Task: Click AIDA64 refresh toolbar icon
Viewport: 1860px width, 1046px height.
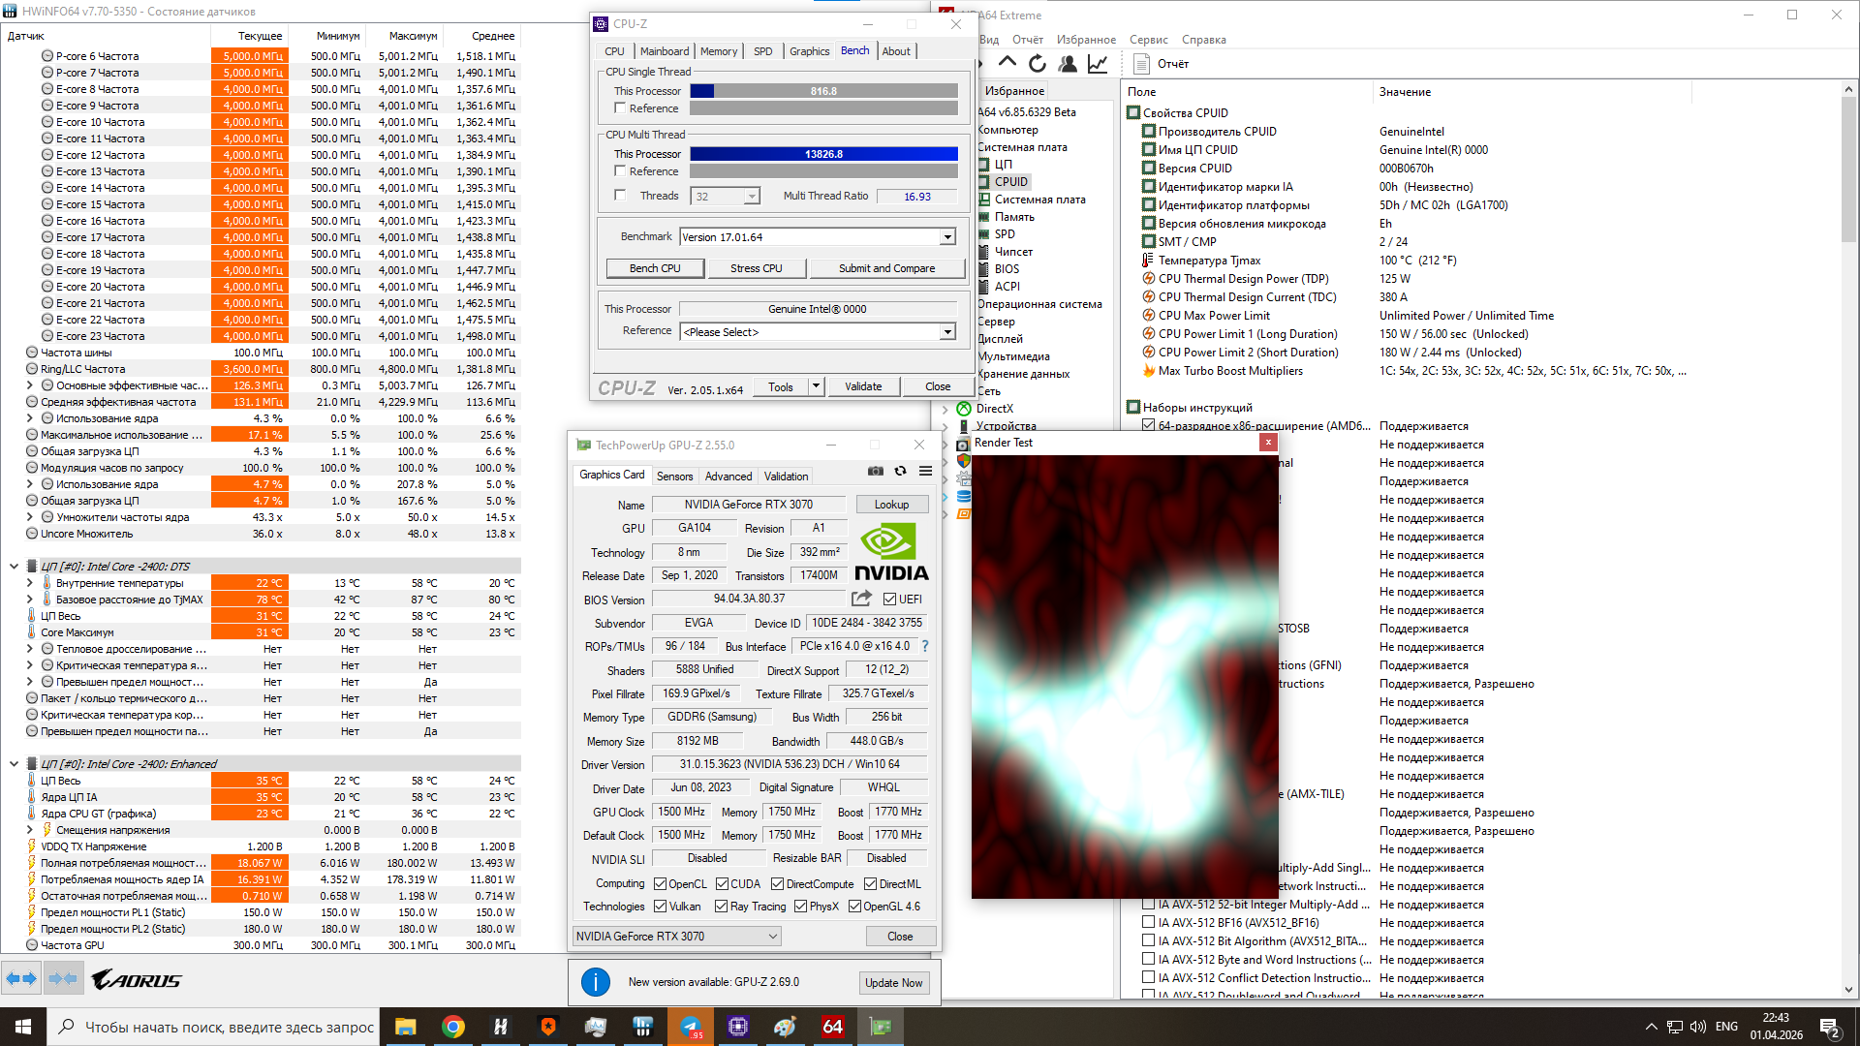Action: (1038, 64)
